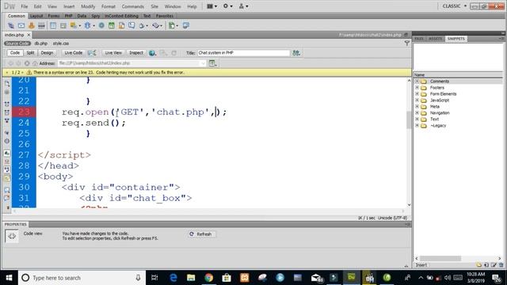The width and height of the screenshot is (507, 285).
Task: Insert a Horizontal Rule from the toolbar
Action: click(41, 25)
